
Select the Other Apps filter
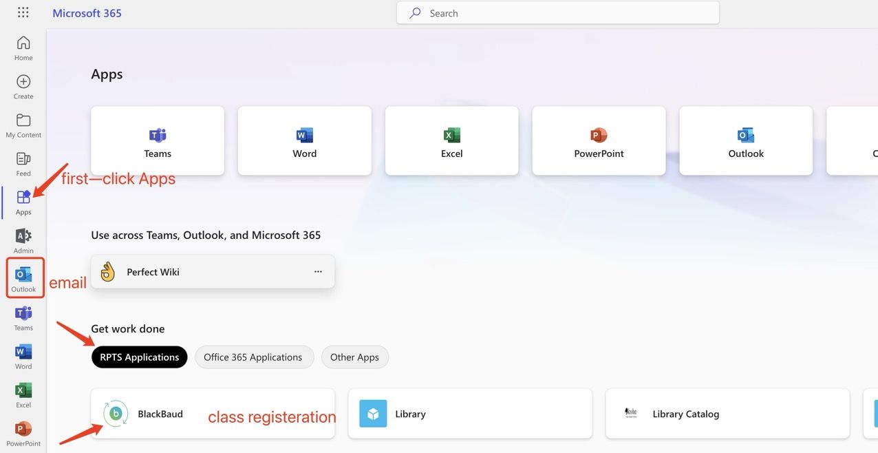[354, 357]
